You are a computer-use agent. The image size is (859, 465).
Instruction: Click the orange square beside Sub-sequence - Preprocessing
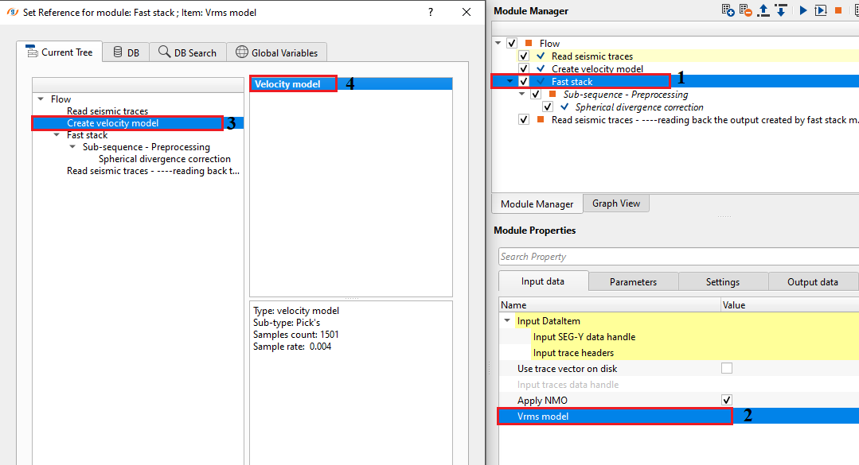tap(552, 94)
